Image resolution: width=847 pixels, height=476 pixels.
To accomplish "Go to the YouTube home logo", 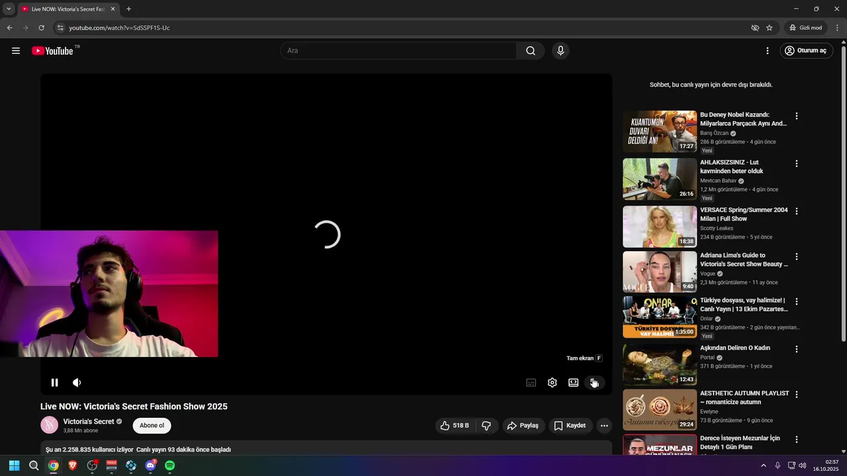I will click(52, 51).
